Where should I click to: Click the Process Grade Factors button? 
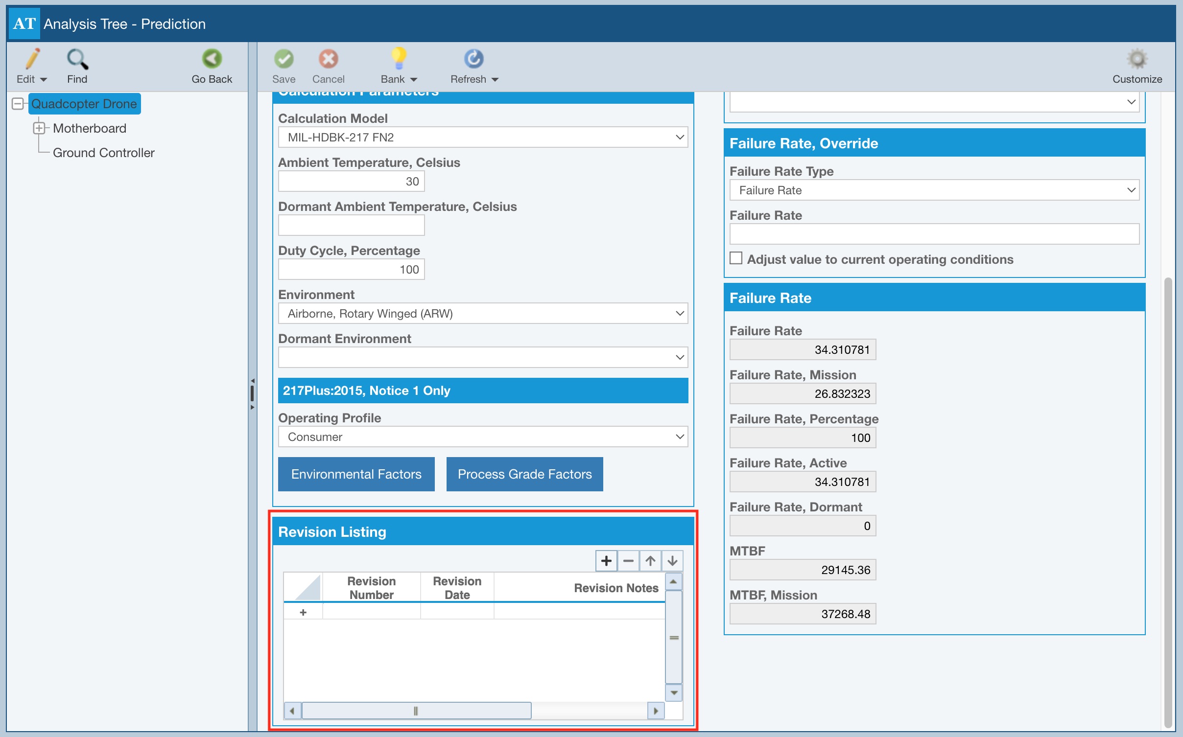click(x=524, y=474)
